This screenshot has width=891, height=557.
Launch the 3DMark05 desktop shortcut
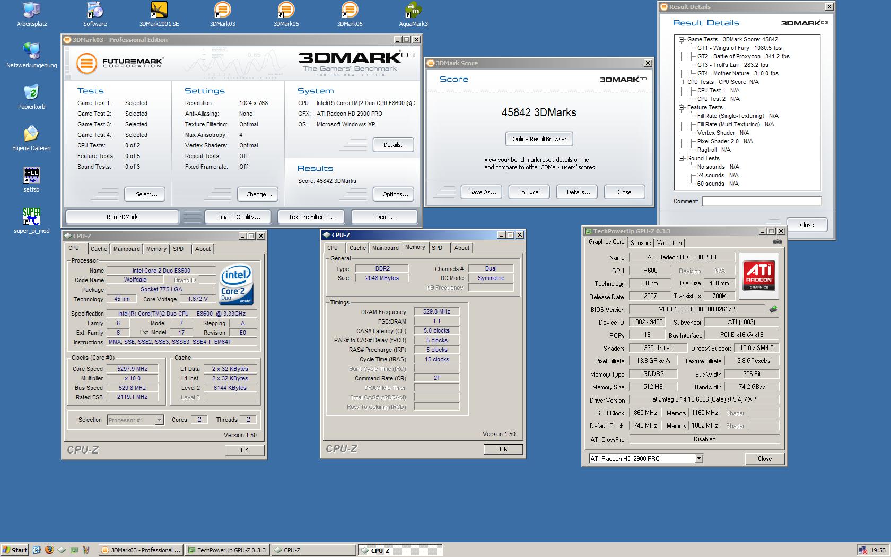click(x=286, y=14)
